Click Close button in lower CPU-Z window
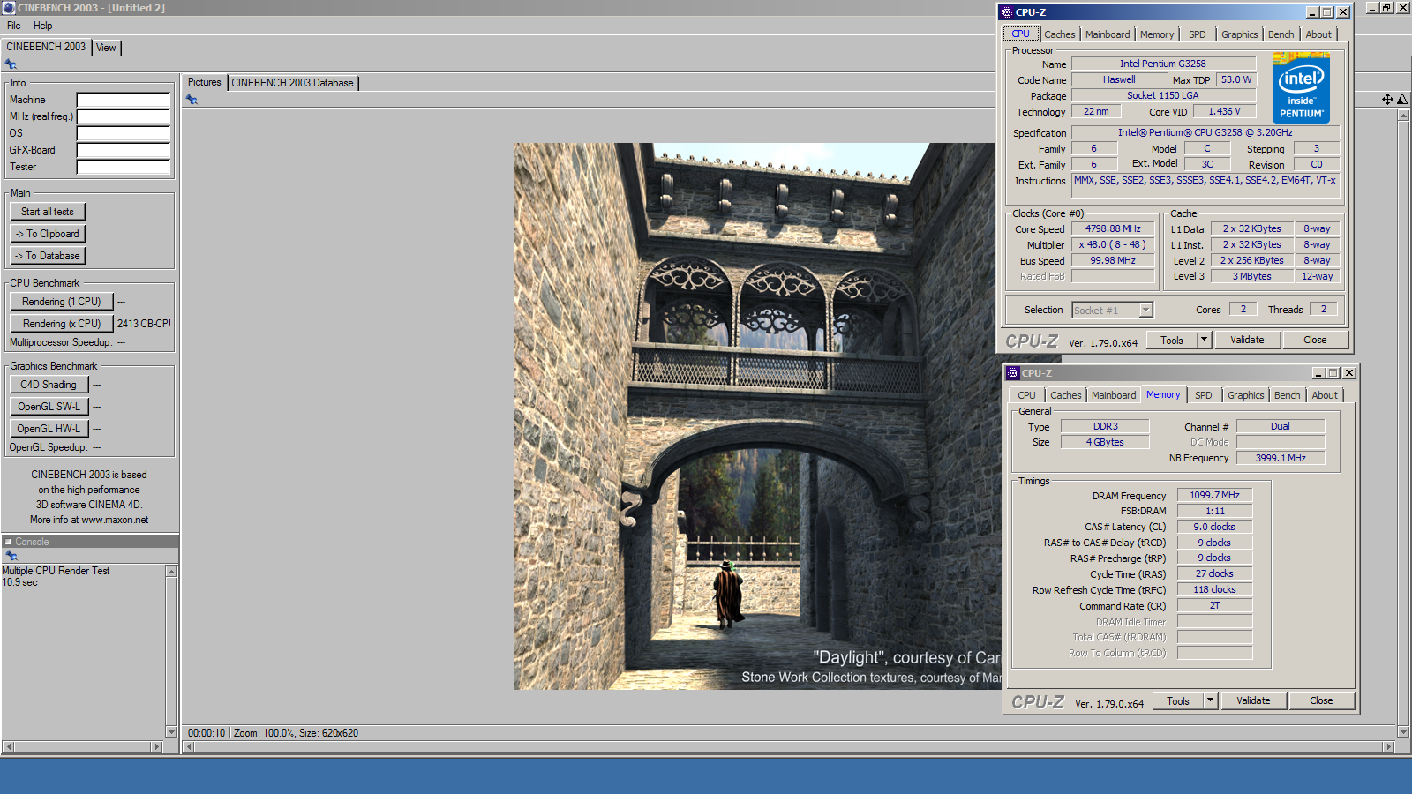 (x=1321, y=701)
